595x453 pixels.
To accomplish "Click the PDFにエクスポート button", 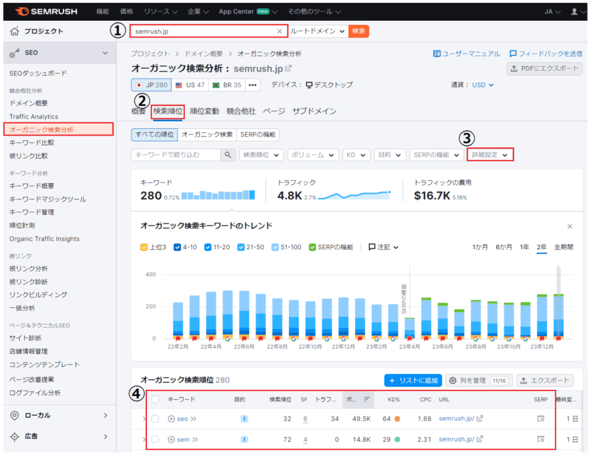I will pos(544,69).
